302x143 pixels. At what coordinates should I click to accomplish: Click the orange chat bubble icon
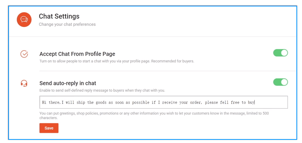[24, 20]
